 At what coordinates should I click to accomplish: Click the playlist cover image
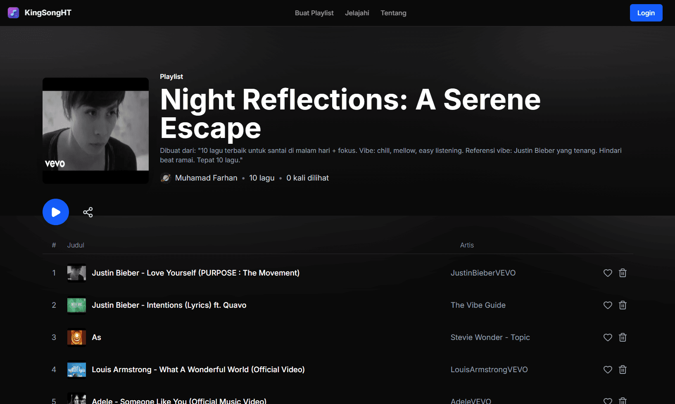tap(95, 131)
